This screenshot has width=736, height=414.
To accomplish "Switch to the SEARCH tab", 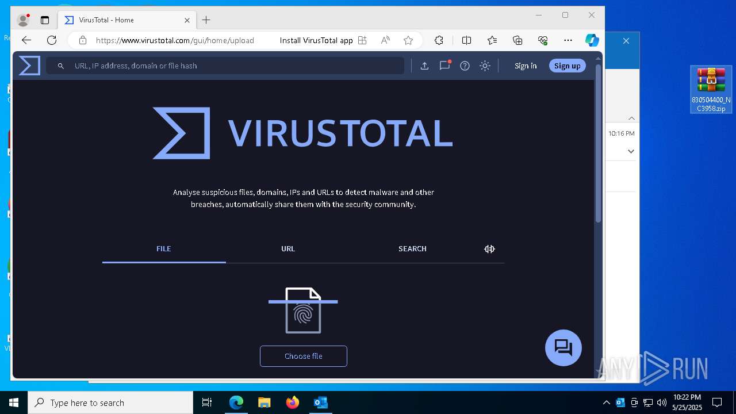I will [x=412, y=249].
